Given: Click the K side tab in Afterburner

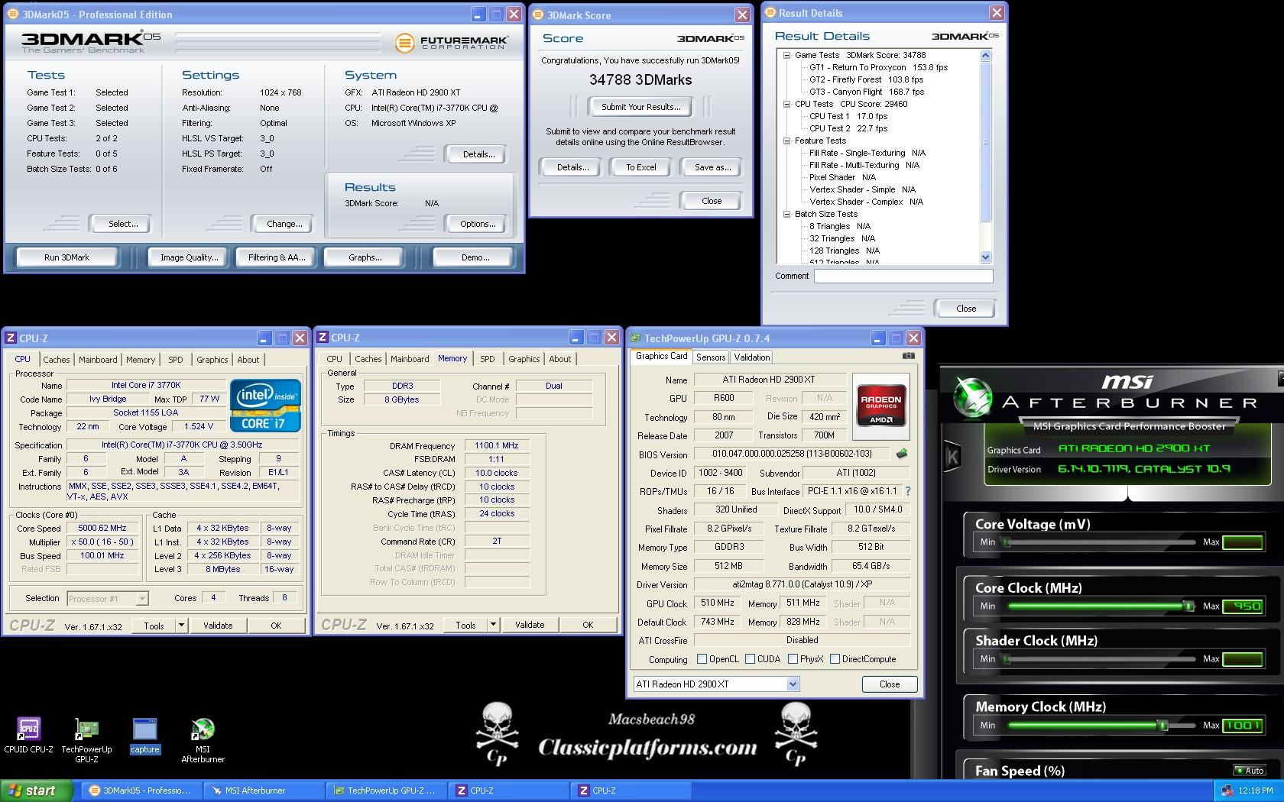Looking at the screenshot, I should point(952,457).
